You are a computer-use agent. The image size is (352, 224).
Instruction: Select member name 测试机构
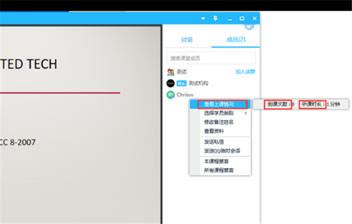point(198,83)
